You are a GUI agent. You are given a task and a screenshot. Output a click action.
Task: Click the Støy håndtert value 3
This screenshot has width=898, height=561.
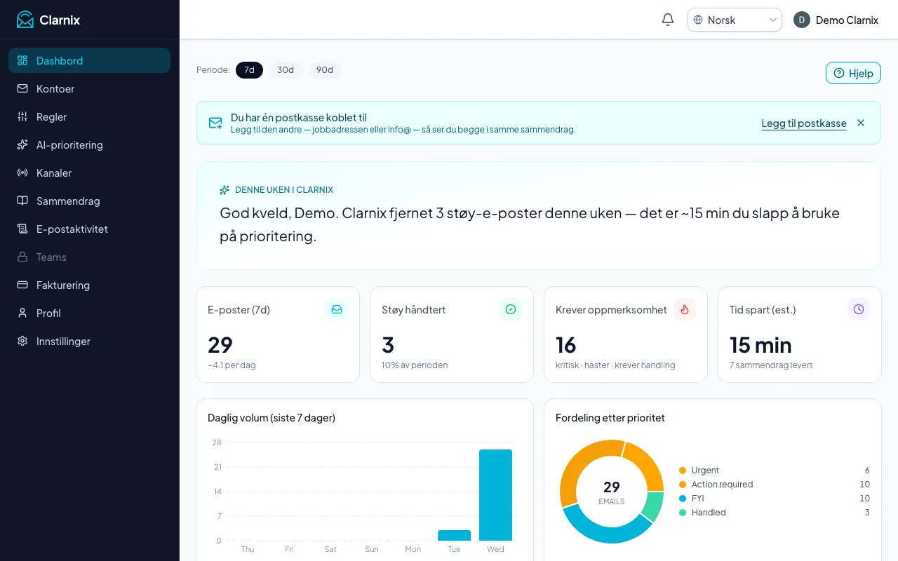(388, 345)
